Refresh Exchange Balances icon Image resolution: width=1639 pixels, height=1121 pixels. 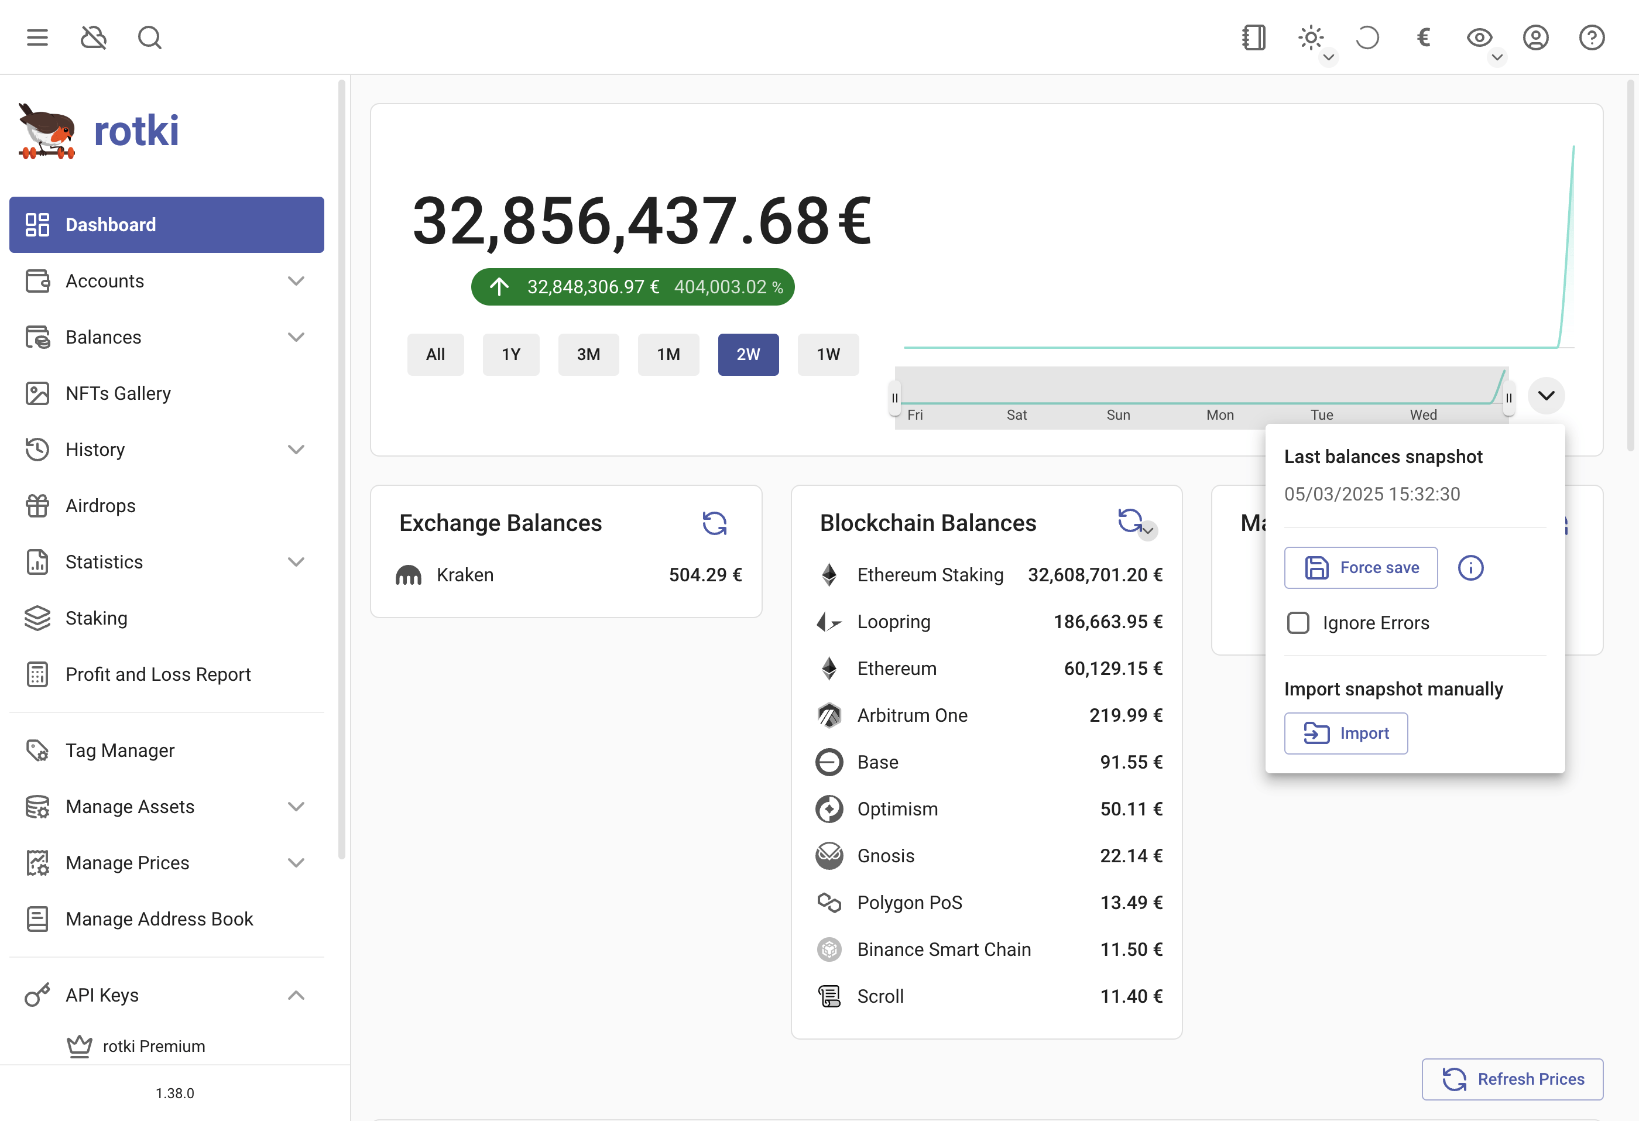point(714,523)
